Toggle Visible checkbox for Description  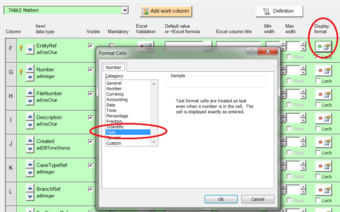(x=91, y=118)
